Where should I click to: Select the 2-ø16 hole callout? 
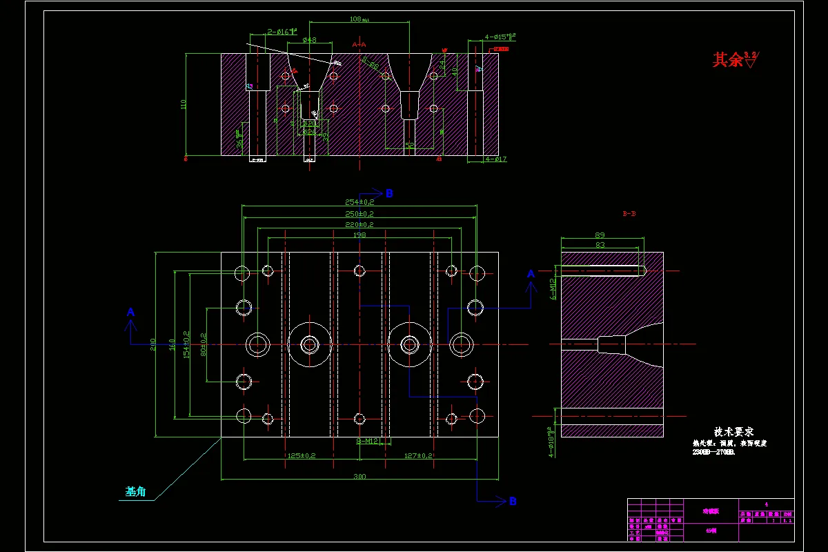(282, 32)
